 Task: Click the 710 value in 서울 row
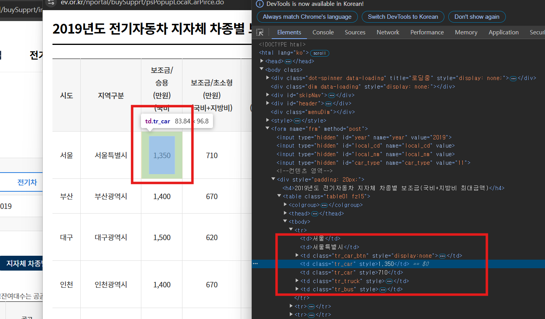point(212,155)
